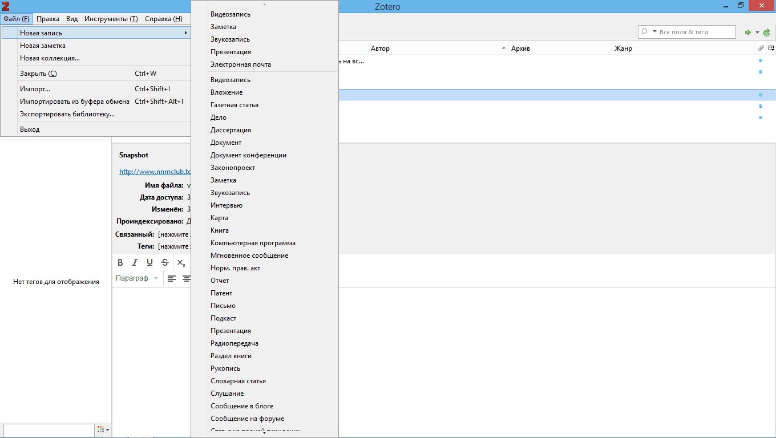Choose Газетная статья

(x=265, y=105)
